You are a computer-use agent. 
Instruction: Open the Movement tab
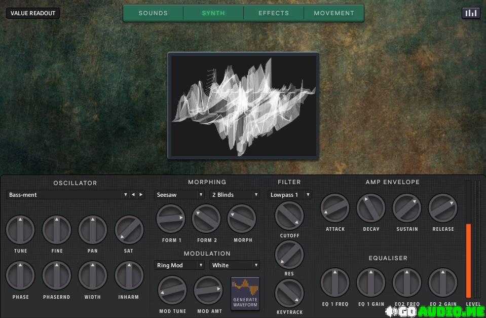pyautogui.click(x=334, y=13)
